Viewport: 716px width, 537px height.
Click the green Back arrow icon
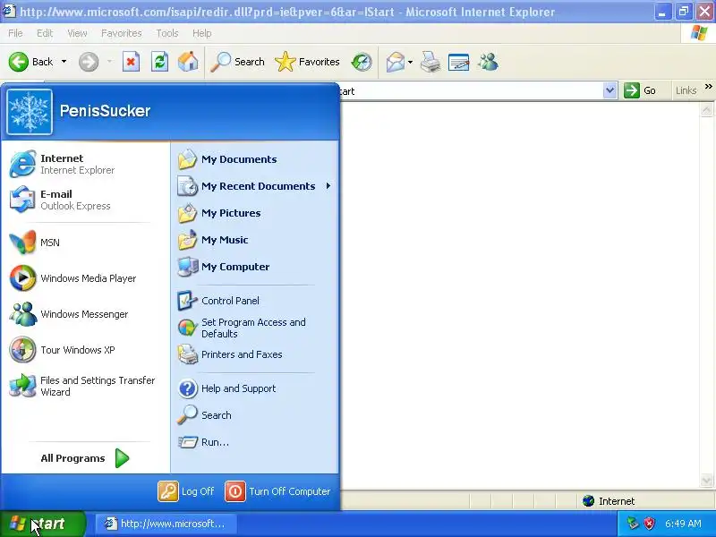(x=19, y=62)
